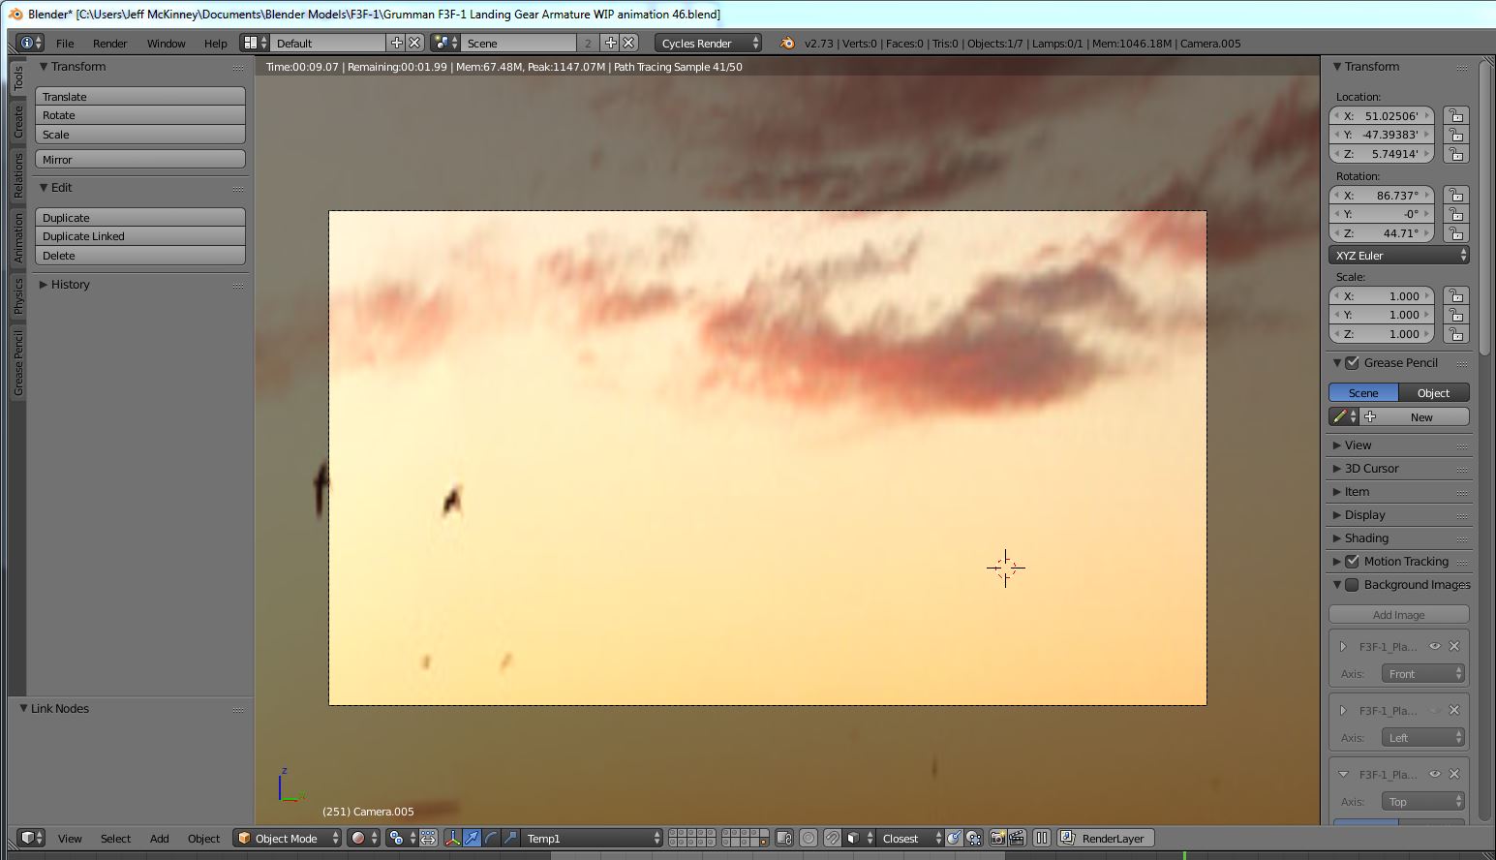Click the OpenGL render camera icon

click(996, 839)
